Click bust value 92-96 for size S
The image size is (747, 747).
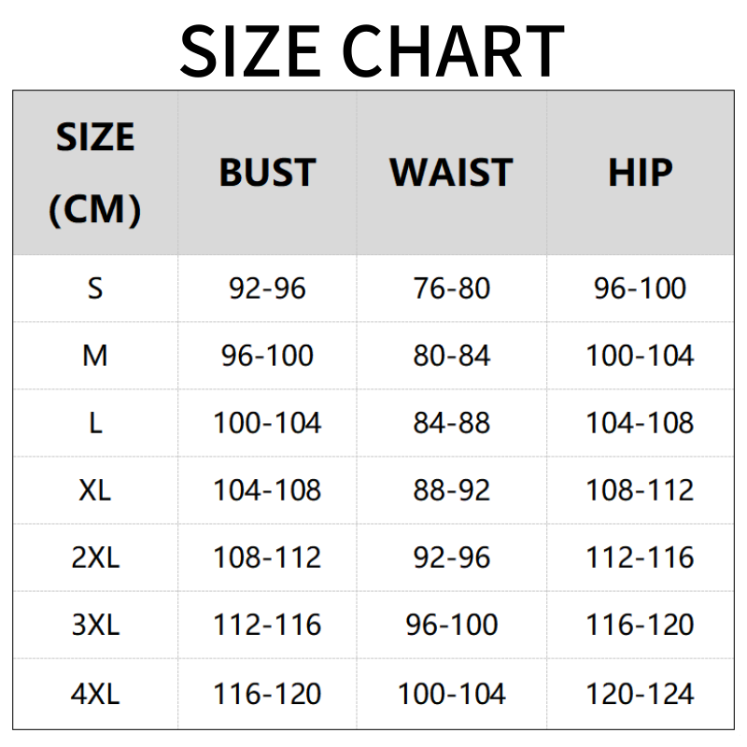267,289
